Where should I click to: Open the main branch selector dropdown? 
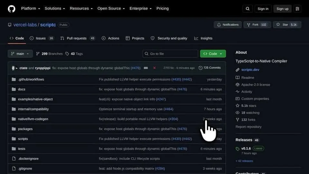pyautogui.click(x=20, y=54)
